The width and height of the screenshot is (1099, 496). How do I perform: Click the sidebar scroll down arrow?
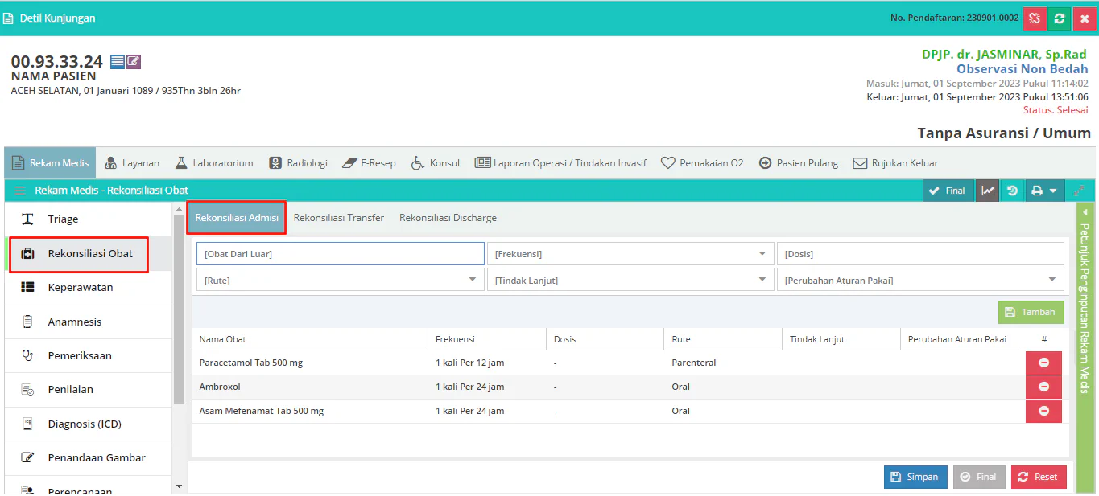point(179,486)
